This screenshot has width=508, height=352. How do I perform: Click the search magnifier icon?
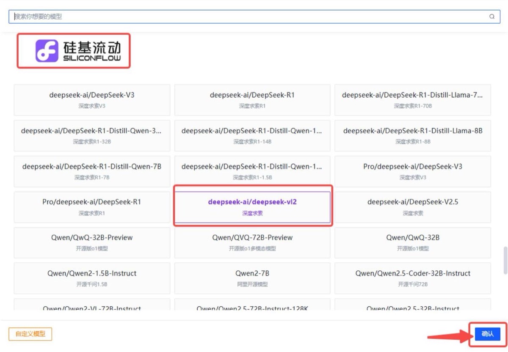491,16
